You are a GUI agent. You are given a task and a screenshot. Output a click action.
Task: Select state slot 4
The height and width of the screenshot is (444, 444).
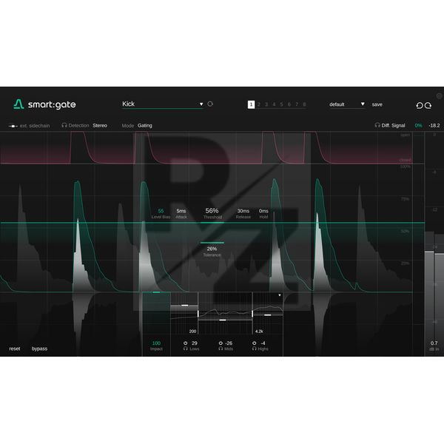click(x=274, y=104)
